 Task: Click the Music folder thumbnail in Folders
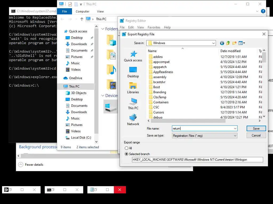pos(111,70)
